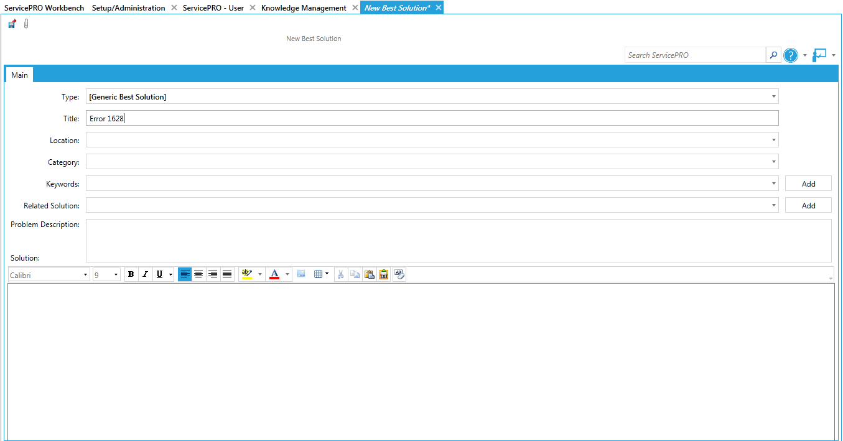Click the Save and Close icon
The width and height of the screenshot is (843, 441).
pos(12,24)
